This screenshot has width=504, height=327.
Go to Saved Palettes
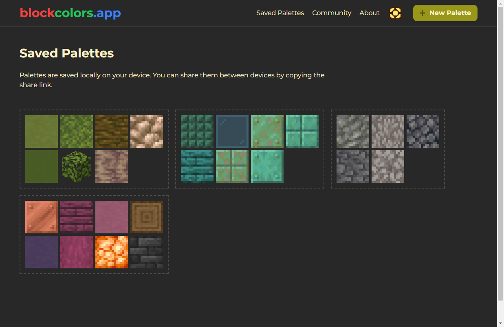pyautogui.click(x=280, y=13)
